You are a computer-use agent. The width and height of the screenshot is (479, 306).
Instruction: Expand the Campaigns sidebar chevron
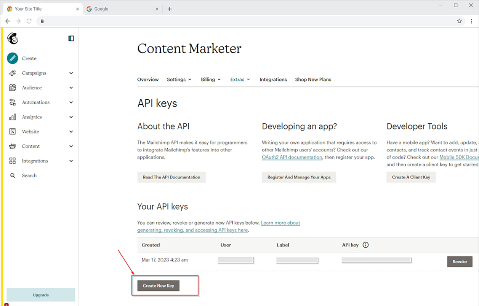pyautogui.click(x=71, y=73)
